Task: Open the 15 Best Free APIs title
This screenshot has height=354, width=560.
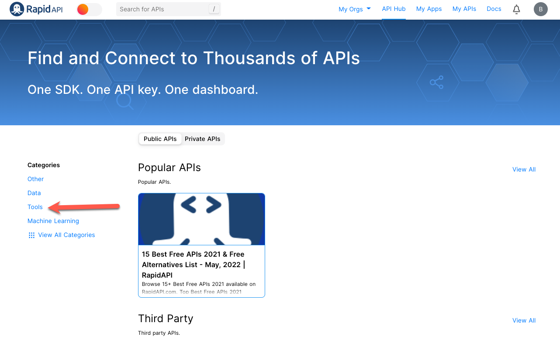Action: 193,265
